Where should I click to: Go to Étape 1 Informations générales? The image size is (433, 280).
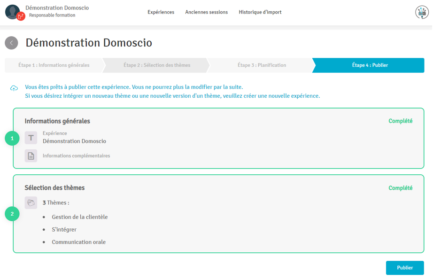[x=54, y=65]
